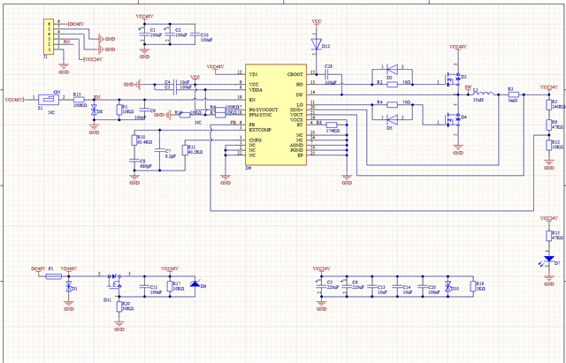This screenshot has height=363, width=566.
Task: Select resistor R17 10KΩ
Action: (170, 286)
